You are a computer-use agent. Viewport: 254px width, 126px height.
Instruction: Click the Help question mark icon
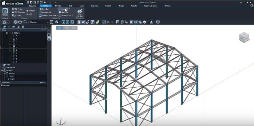(x=252, y=6)
